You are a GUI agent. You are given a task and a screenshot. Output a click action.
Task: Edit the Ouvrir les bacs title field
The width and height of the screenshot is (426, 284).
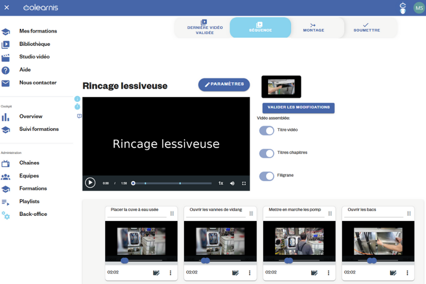pyautogui.click(x=373, y=212)
